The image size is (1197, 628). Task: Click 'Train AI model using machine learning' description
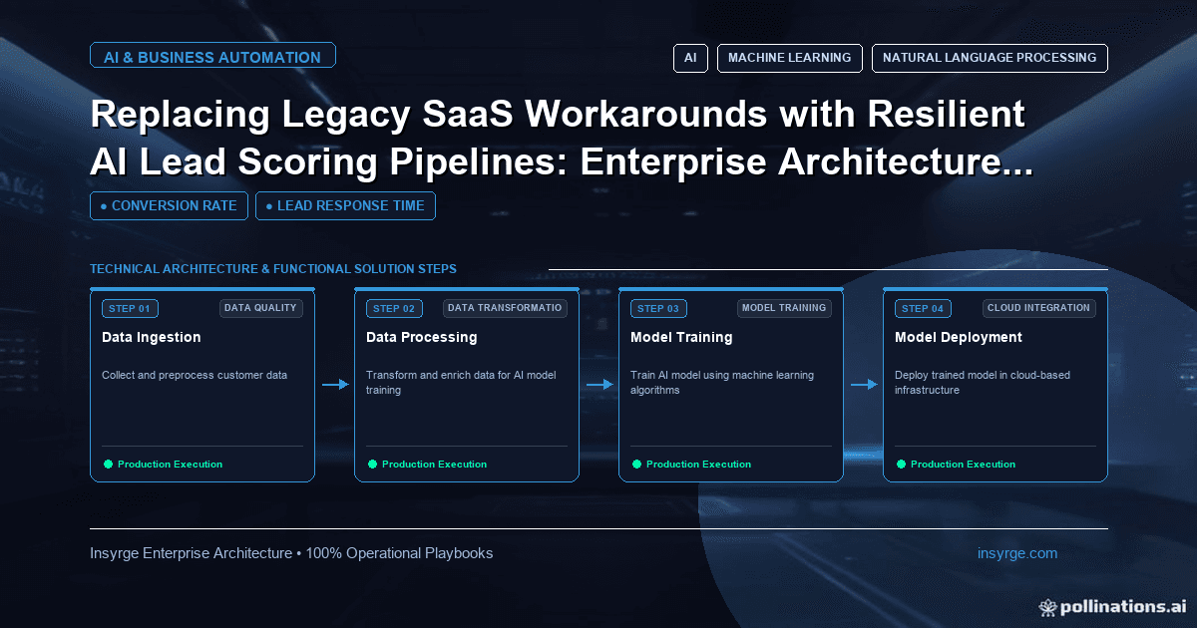(722, 383)
